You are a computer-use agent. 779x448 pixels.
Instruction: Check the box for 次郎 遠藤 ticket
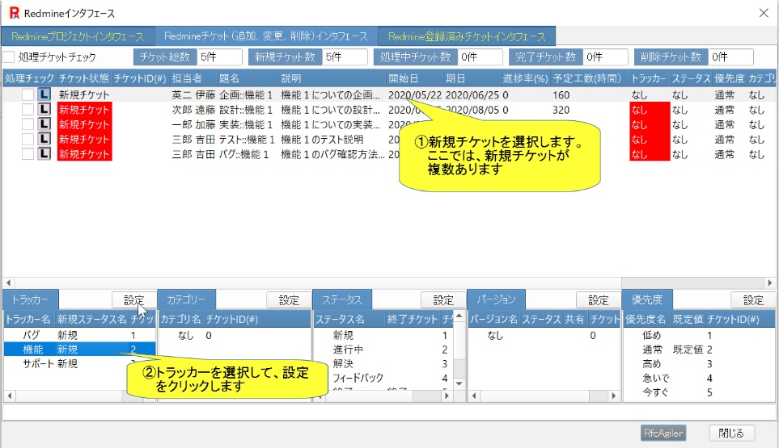coord(28,109)
